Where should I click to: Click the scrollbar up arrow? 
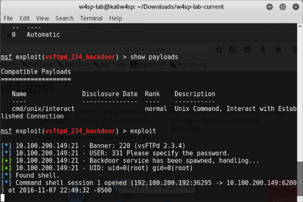300,26
